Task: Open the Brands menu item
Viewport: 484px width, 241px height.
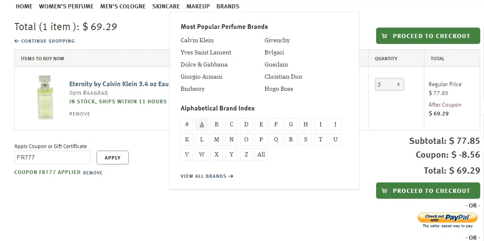Action: pos(228,6)
